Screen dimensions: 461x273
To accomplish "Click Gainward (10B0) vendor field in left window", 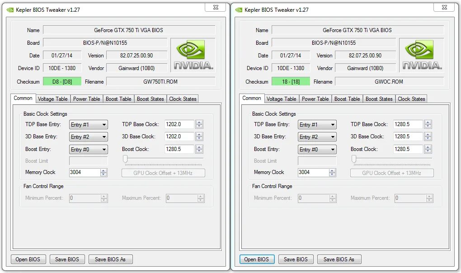I will pyautogui.click(x=136, y=68).
